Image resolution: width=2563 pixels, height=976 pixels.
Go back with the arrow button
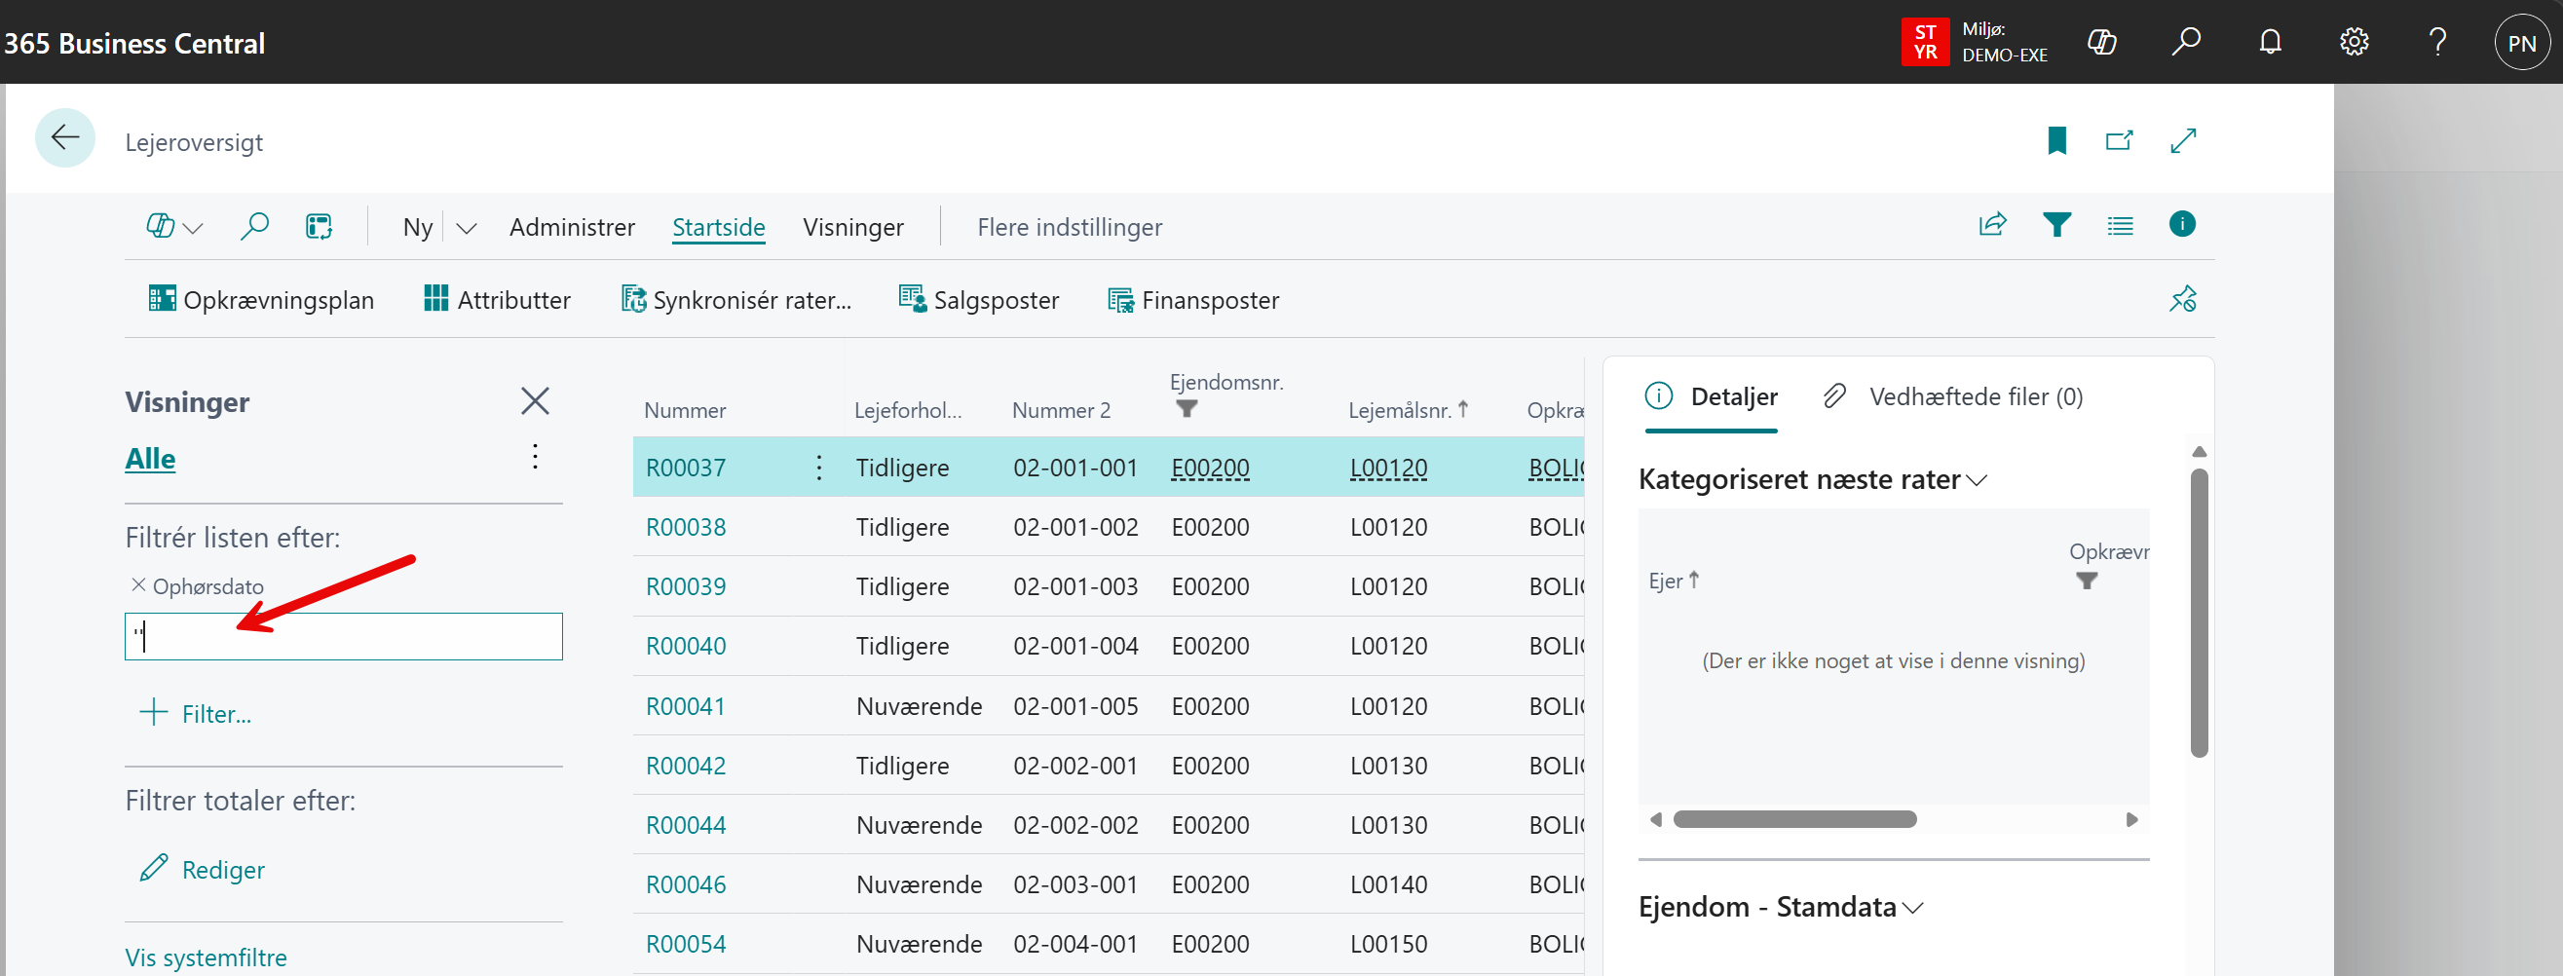pos(65,138)
